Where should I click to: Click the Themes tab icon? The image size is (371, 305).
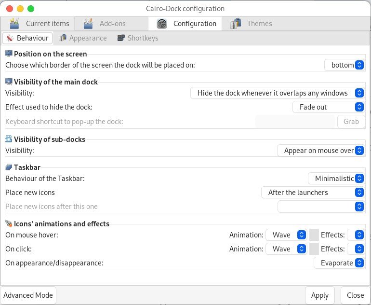pyautogui.click(x=236, y=24)
